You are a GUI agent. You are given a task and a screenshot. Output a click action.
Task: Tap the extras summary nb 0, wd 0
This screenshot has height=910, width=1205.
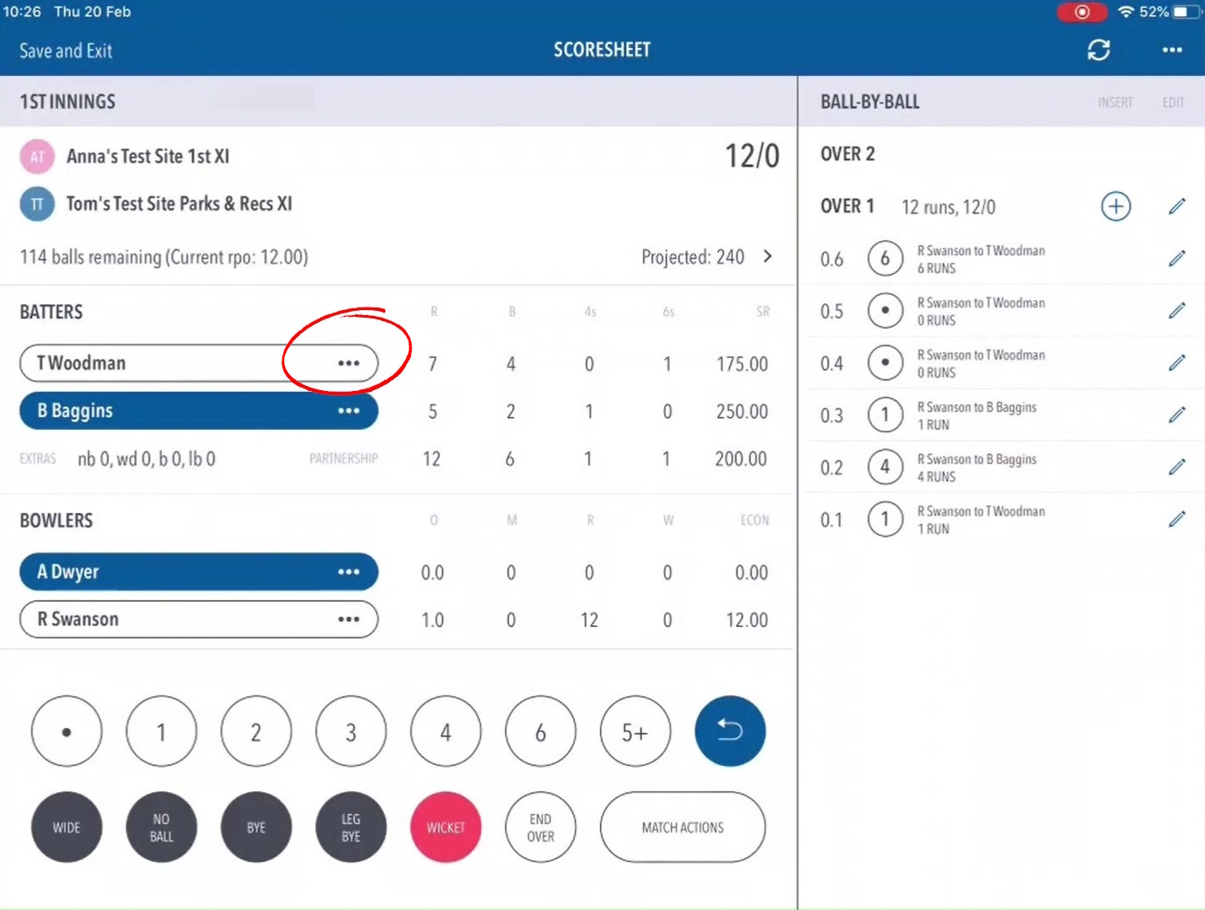147,459
